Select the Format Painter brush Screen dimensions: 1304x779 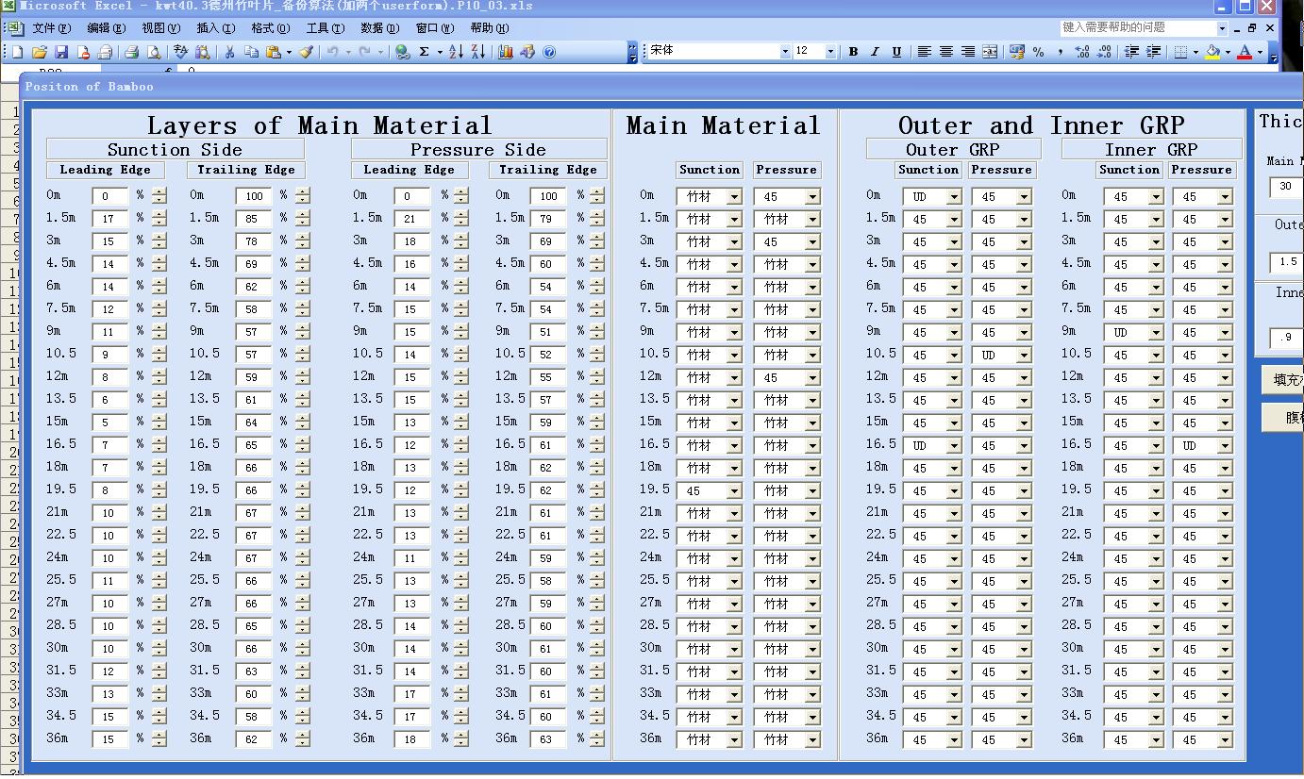[x=306, y=52]
